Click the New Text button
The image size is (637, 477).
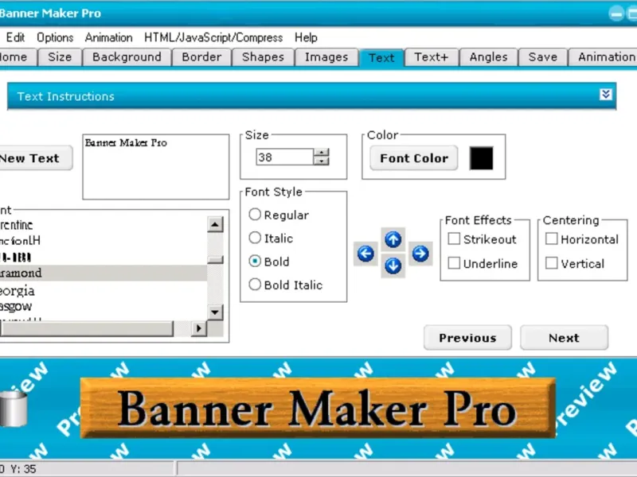[x=36, y=157]
